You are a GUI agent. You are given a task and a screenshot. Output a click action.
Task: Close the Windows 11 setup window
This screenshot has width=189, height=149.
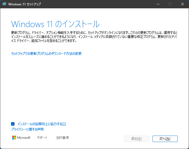click(183, 4)
